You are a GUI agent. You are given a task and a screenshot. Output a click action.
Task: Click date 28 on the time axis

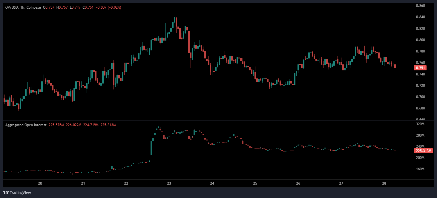[384, 183]
